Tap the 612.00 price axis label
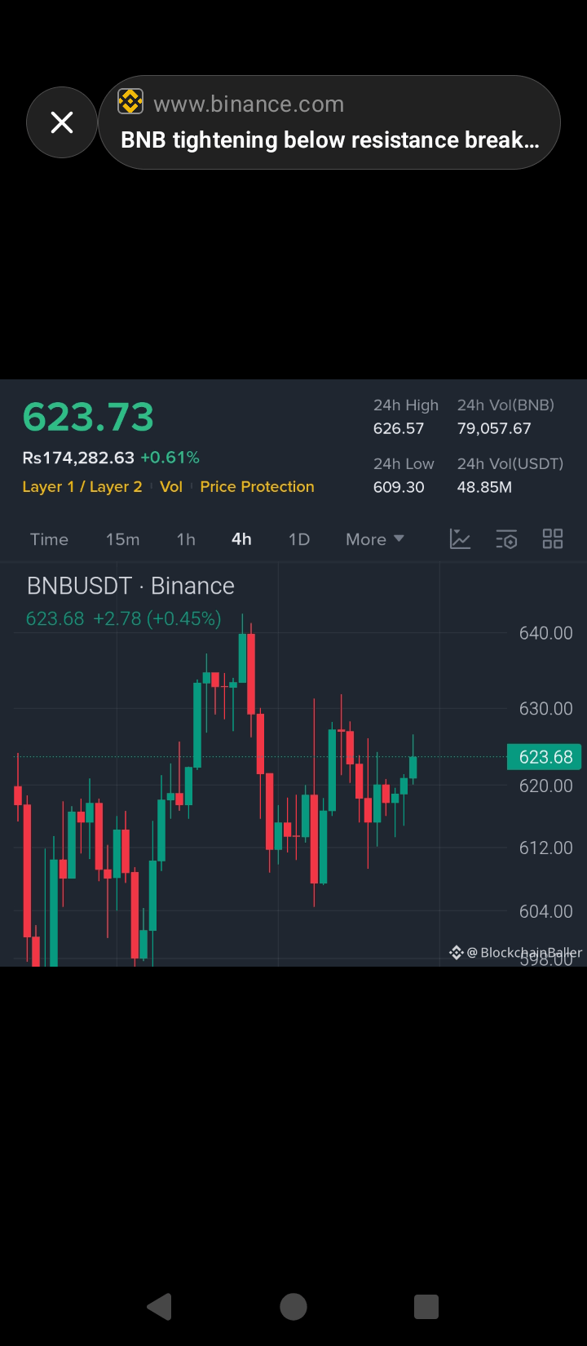The width and height of the screenshot is (587, 1346). coord(545,848)
